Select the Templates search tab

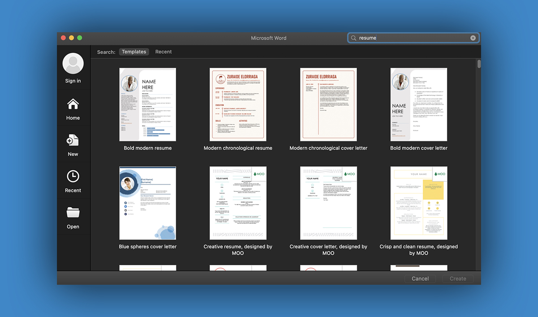134,51
